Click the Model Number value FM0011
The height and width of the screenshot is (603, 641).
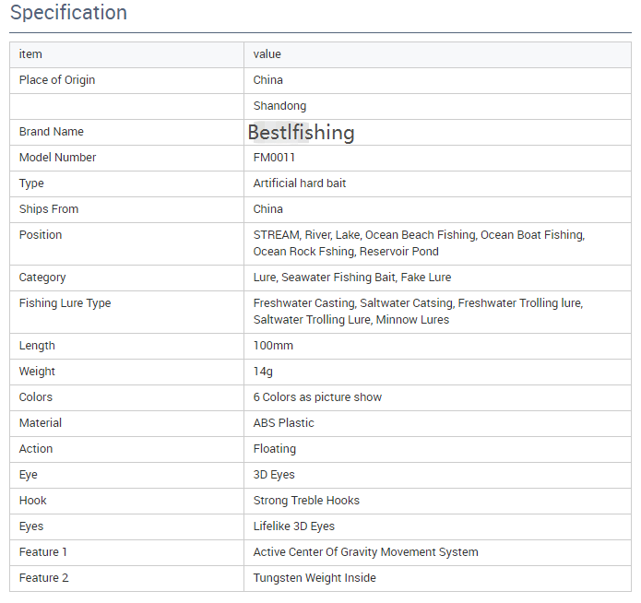274,158
